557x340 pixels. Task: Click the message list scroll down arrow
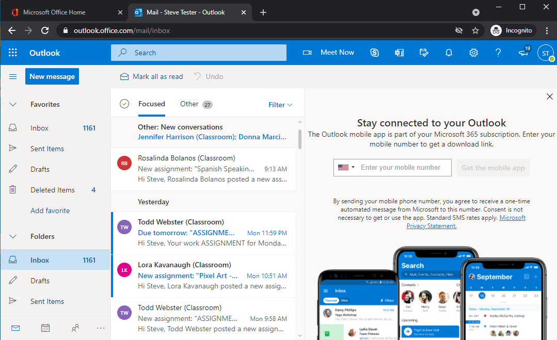300,335
